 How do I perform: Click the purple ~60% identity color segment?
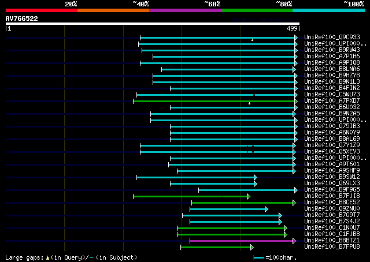pos(185,10)
